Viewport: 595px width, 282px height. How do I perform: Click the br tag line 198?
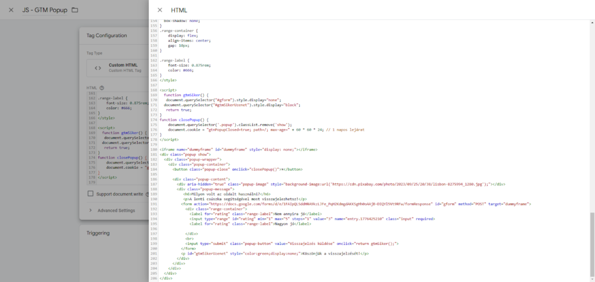tap(189, 239)
